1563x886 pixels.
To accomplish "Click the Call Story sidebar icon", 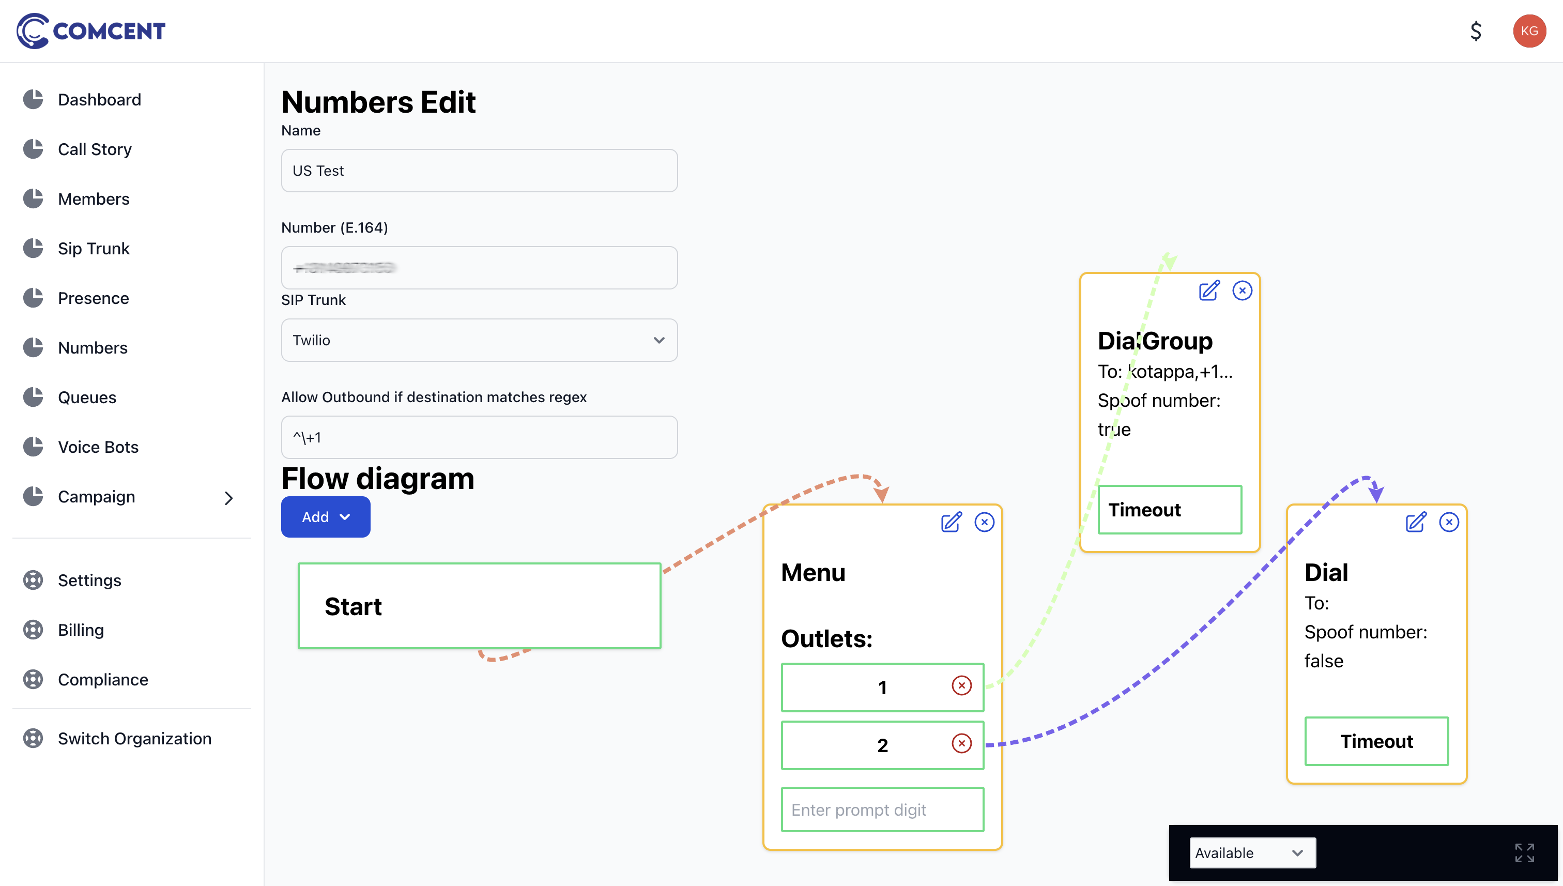I will coord(33,149).
